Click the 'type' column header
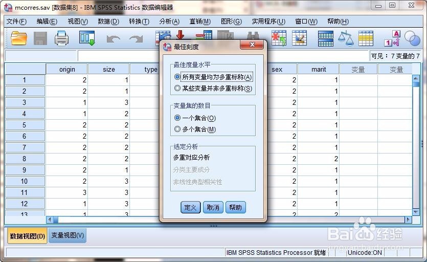The image size is (427, 262). (145, 69)
